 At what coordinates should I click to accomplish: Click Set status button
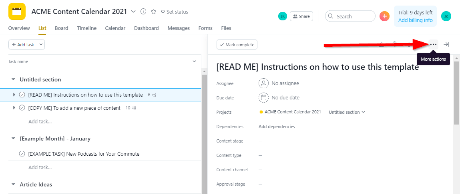click(175, 12)
